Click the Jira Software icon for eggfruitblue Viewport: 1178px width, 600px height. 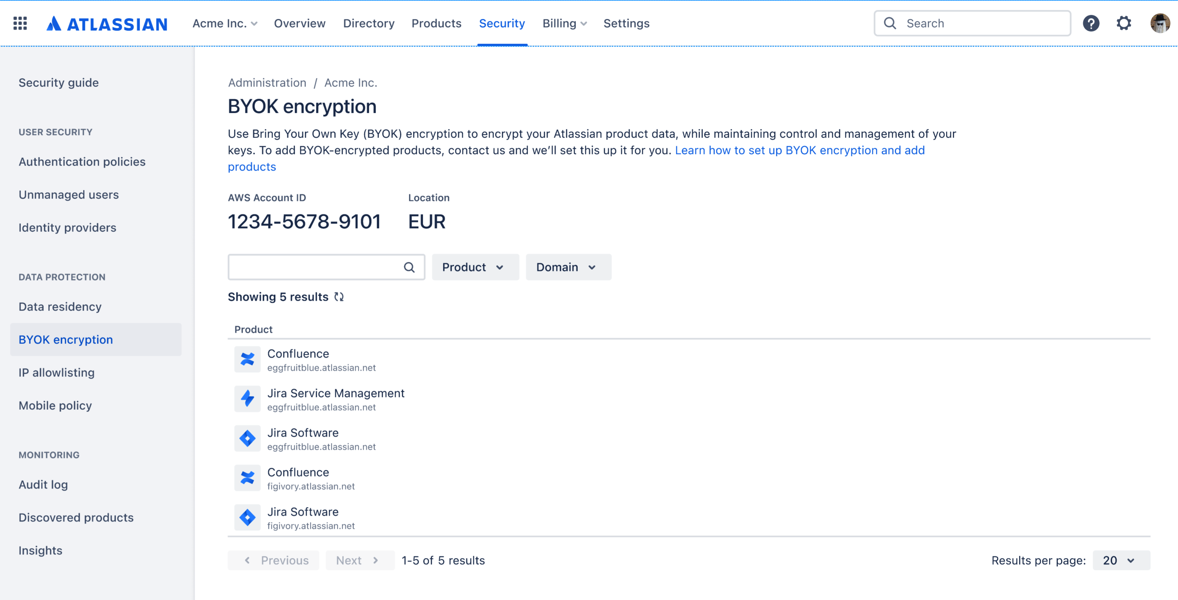point(248,438)
